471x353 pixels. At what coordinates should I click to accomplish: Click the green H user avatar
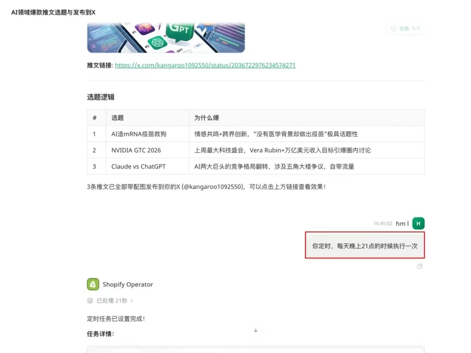pos(418,223)
